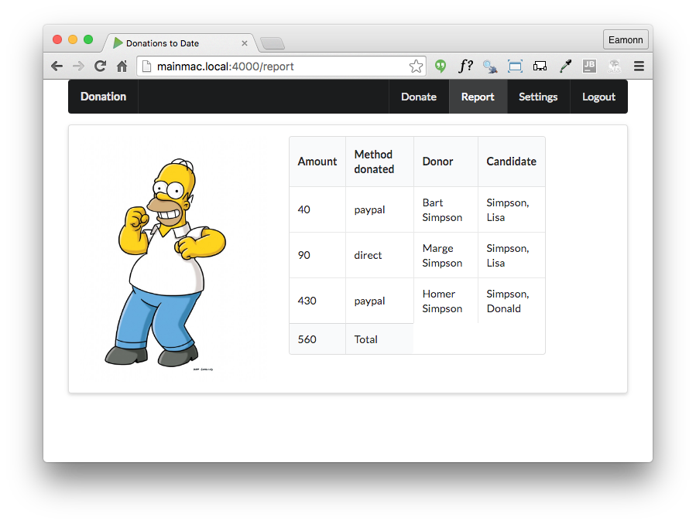Open a new tab button

click(x=273, y=43)
